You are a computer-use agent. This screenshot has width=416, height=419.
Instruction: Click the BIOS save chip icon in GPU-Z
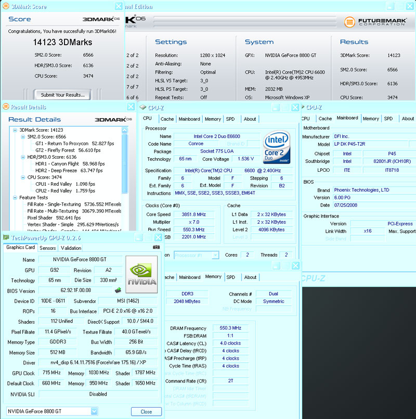pyautogui.click(x=118, y=290)
